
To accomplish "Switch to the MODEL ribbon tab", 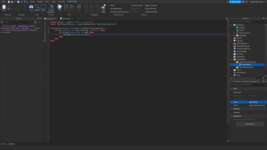I will (x=40, y=2).
